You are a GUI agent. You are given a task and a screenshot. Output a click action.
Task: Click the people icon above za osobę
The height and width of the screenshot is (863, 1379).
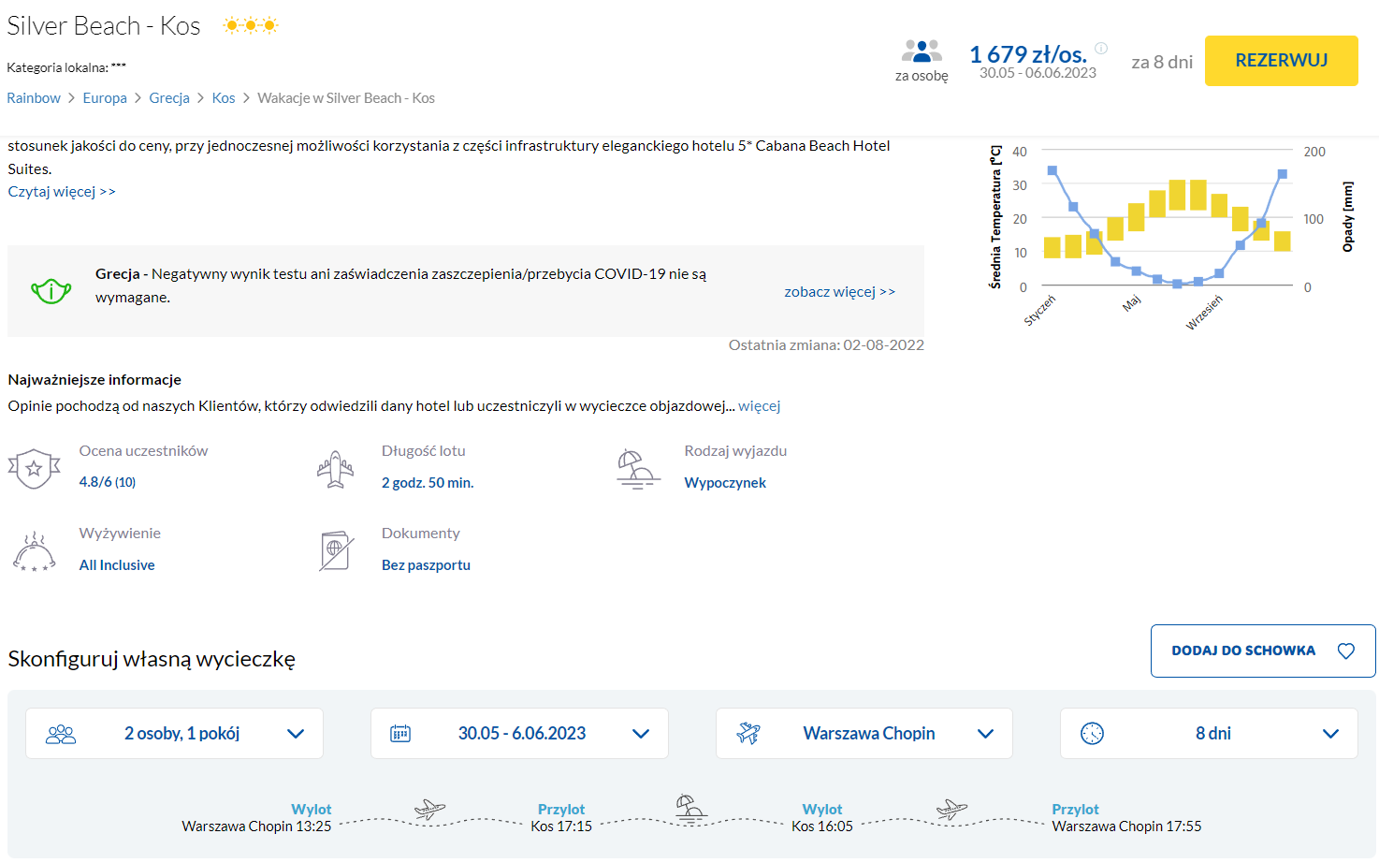(x=921, y=51)
